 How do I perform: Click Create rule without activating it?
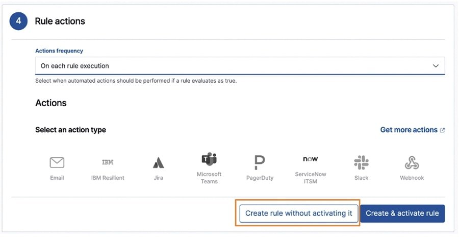click(x=298, y=213)
